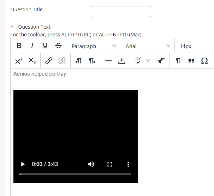Open video more options menu
Screen dimensions: 214x196
(128, 164)
